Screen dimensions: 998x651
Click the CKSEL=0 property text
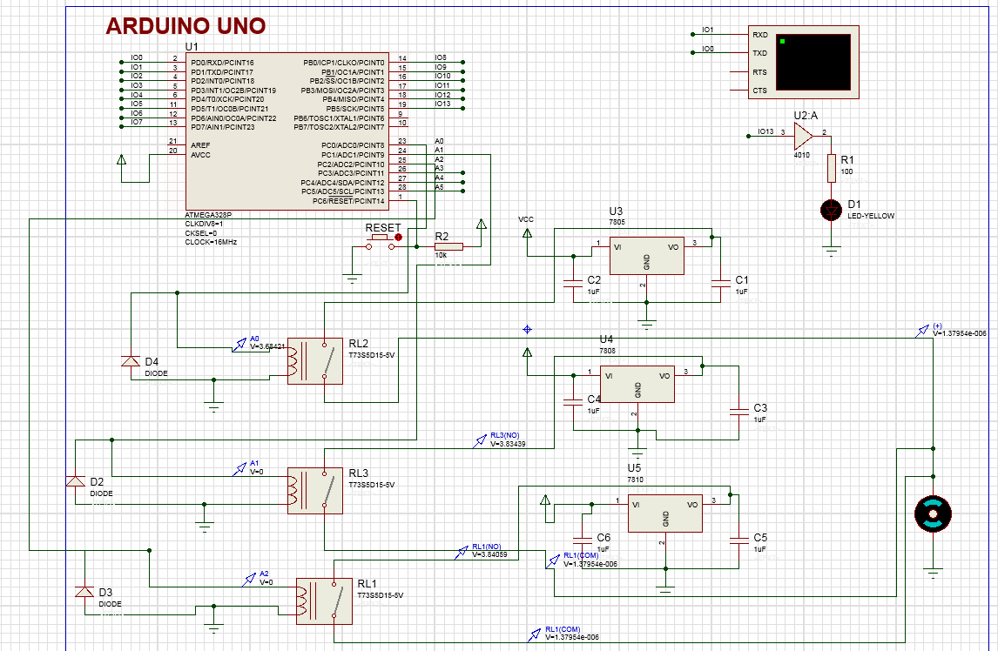pyautogui.click(x=200, y=233)
